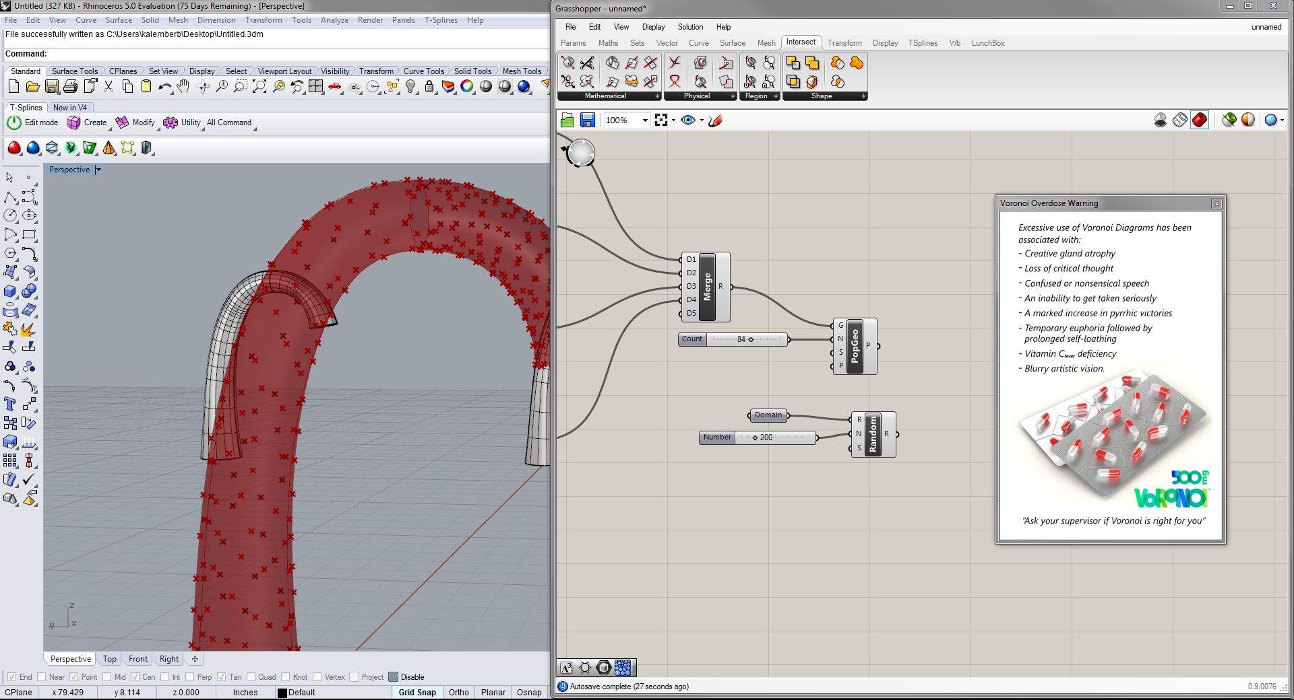The height and width of the screenshot is (700, 1294).
Task: Click the red car icon in Standard toolbar
Action: click(x=335, y=87)
